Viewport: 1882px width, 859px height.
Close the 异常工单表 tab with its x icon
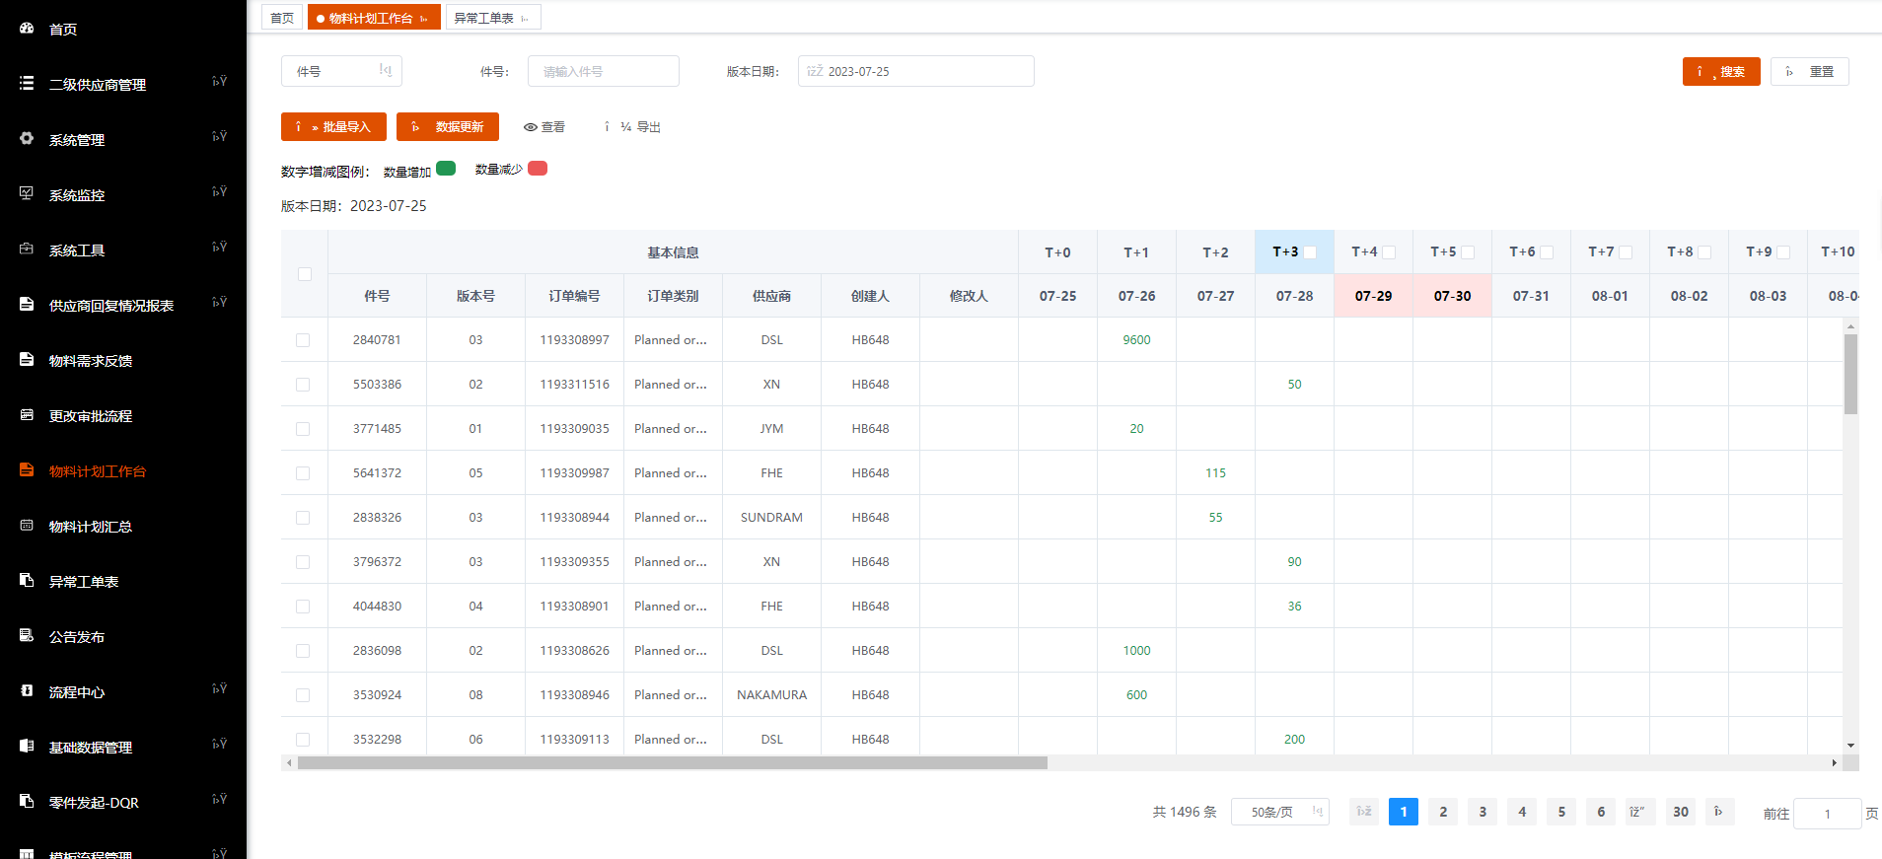click(x=525, y=19)
